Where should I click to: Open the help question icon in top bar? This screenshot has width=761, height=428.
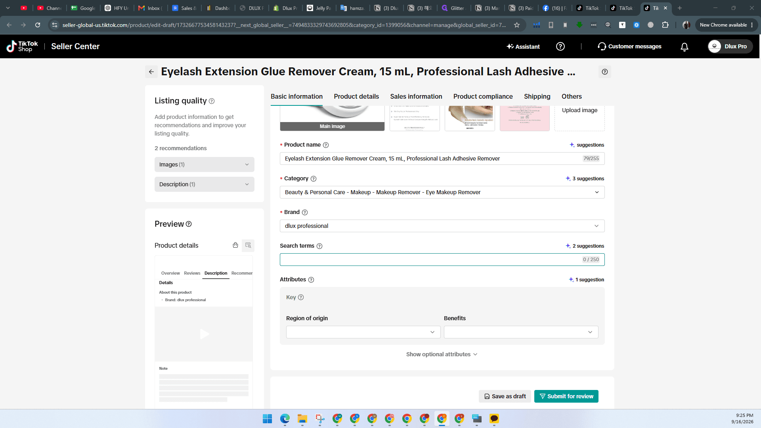click(560, 46)
